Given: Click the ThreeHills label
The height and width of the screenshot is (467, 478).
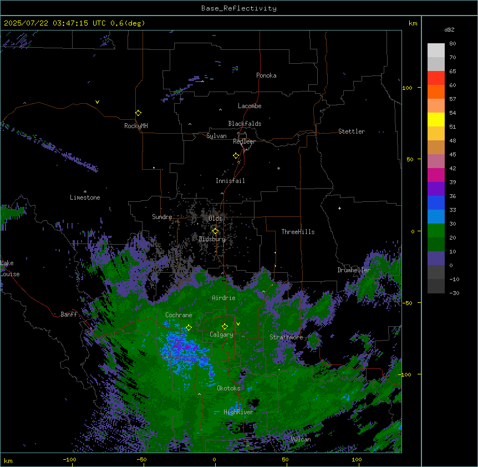Looking at the screenshot, I should [298, 232].
